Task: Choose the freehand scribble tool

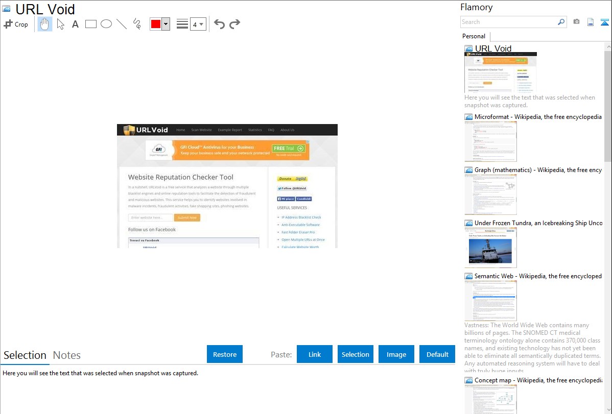Action: pyautogui.click(x=137, y=24)
